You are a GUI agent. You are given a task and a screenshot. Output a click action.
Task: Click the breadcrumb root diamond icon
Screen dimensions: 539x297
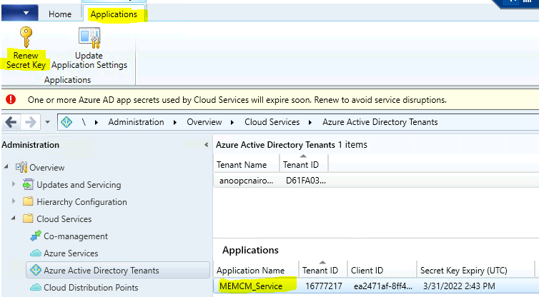[x=66, y=122]
